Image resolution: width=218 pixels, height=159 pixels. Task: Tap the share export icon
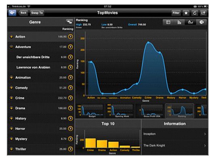tap(203, 13)
